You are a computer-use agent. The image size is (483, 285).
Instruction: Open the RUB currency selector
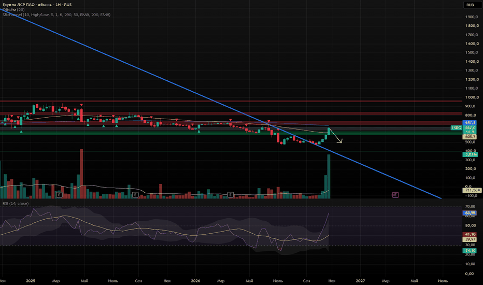470,5
